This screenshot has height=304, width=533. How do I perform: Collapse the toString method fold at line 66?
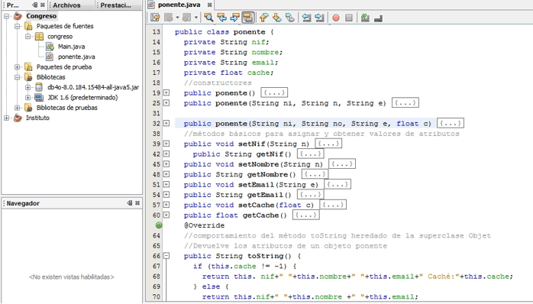tap(166, 256)
